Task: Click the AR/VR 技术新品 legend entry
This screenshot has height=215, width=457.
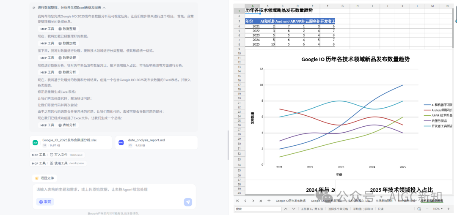Action: coord(438,115)
